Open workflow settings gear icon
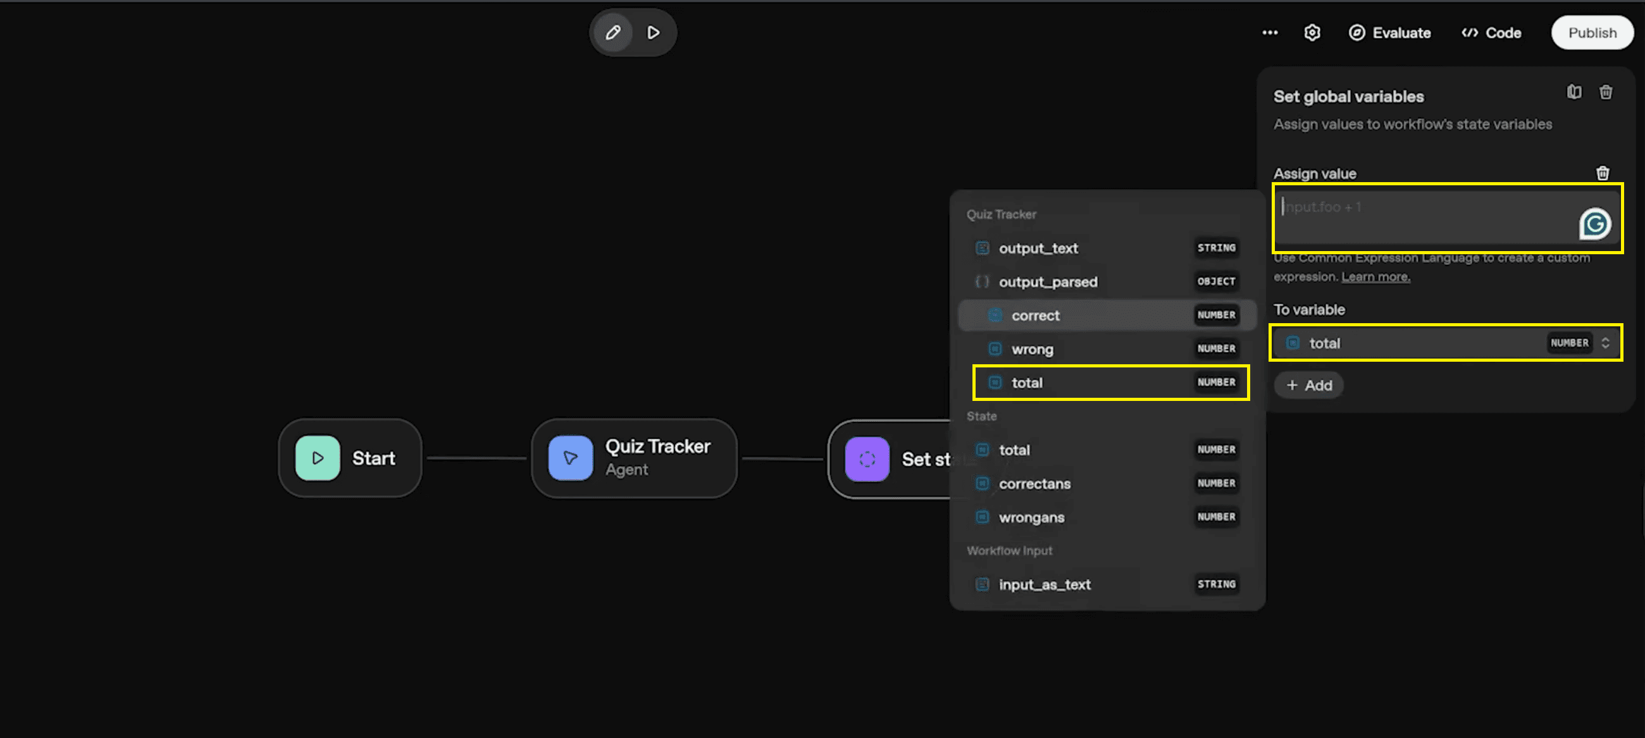This screenshot has width=1645, height=738. 1312,32
